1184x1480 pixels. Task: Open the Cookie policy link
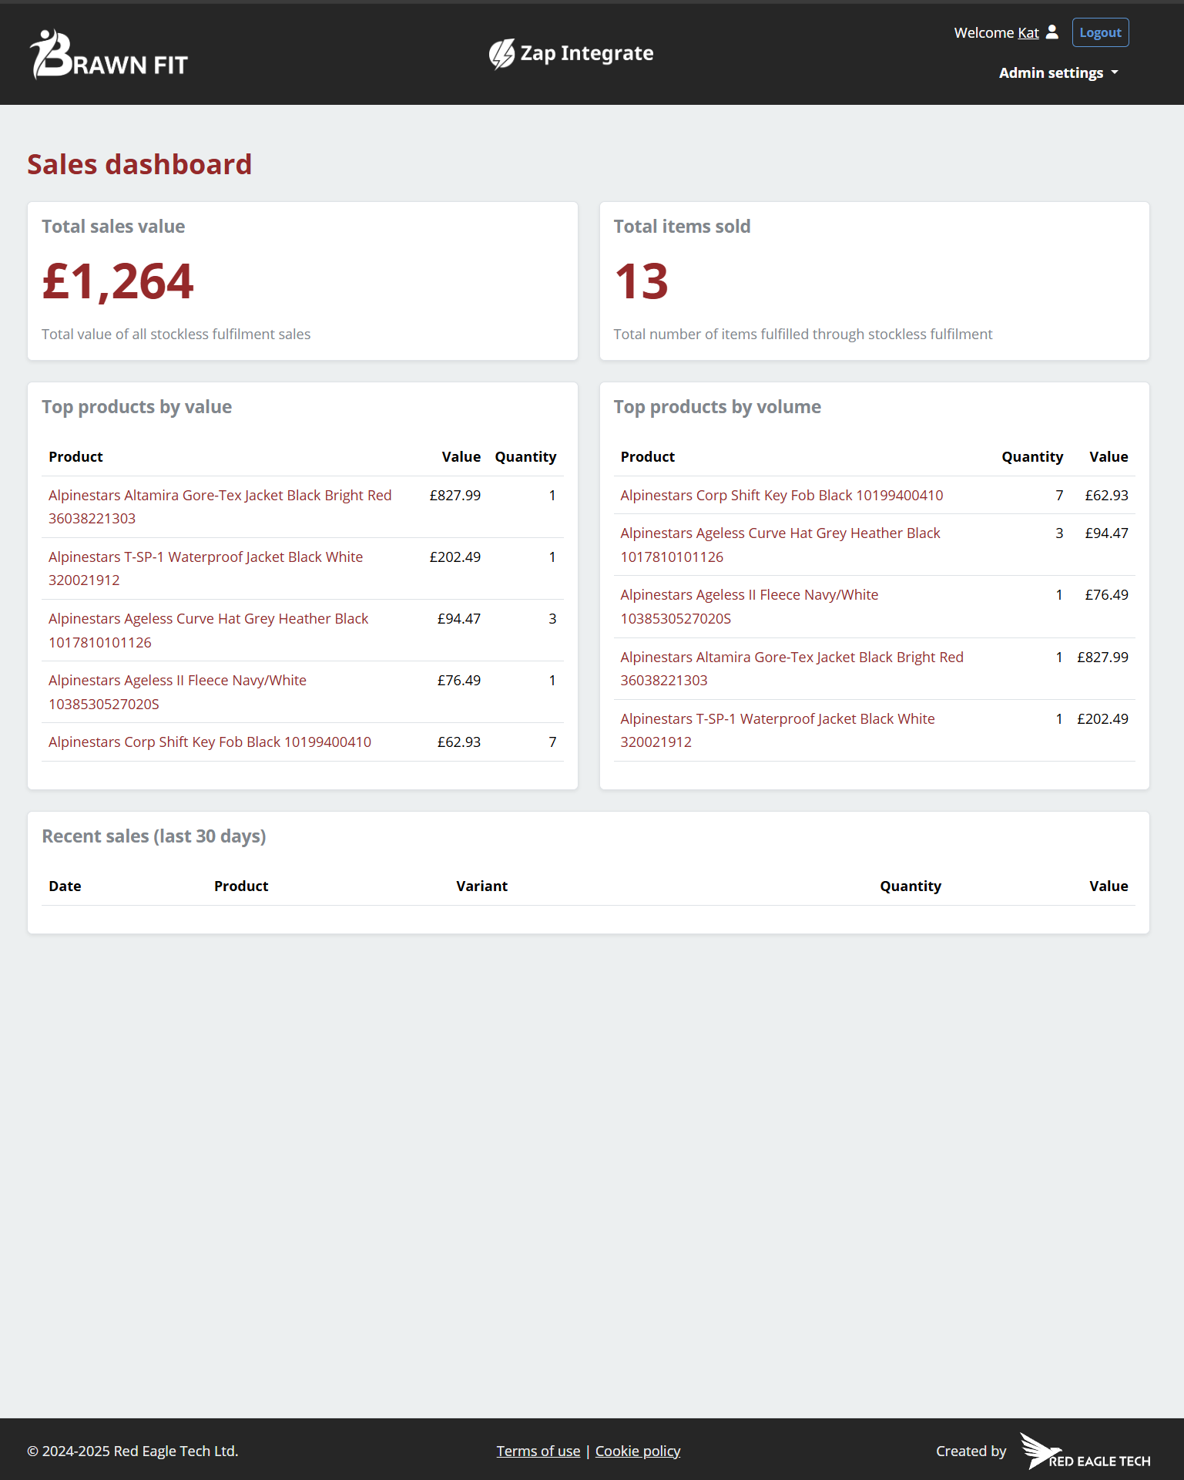point(637,1451)
